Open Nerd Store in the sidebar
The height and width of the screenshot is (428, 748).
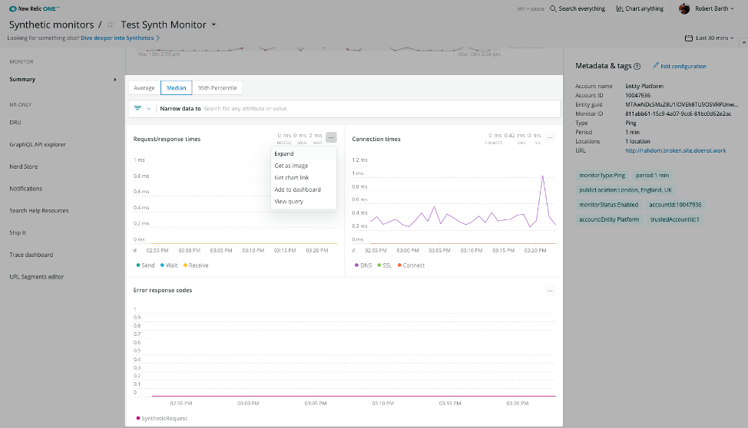[x=23, y=166]
